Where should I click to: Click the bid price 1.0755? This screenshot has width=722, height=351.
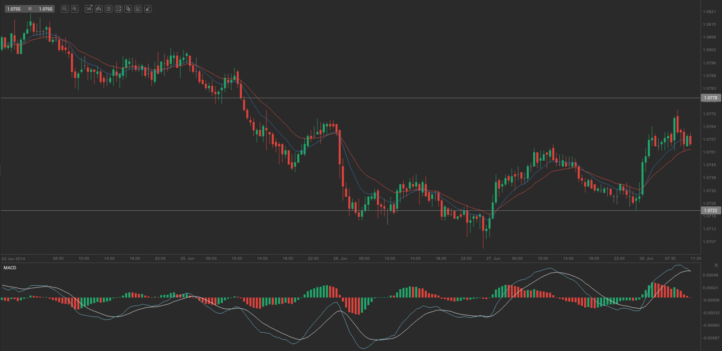[x=14, y=9]
